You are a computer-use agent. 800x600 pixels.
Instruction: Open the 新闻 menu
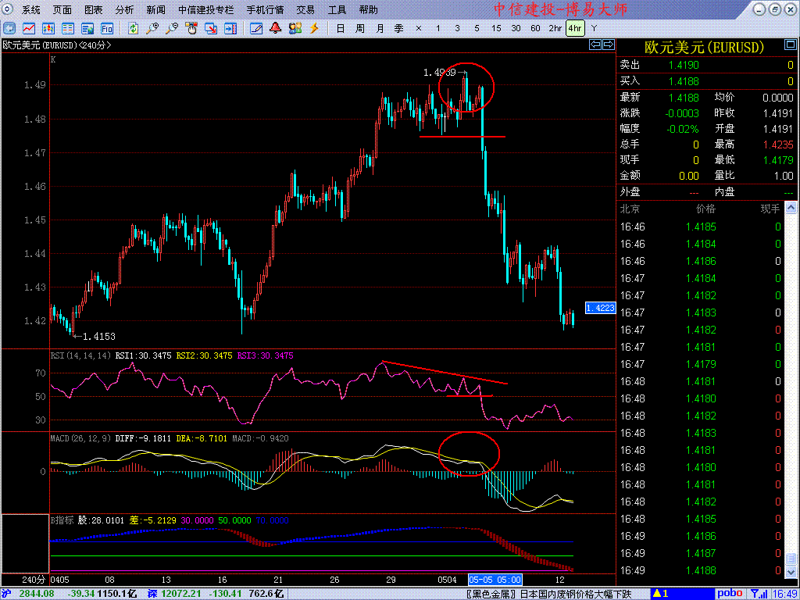[155, 9]
